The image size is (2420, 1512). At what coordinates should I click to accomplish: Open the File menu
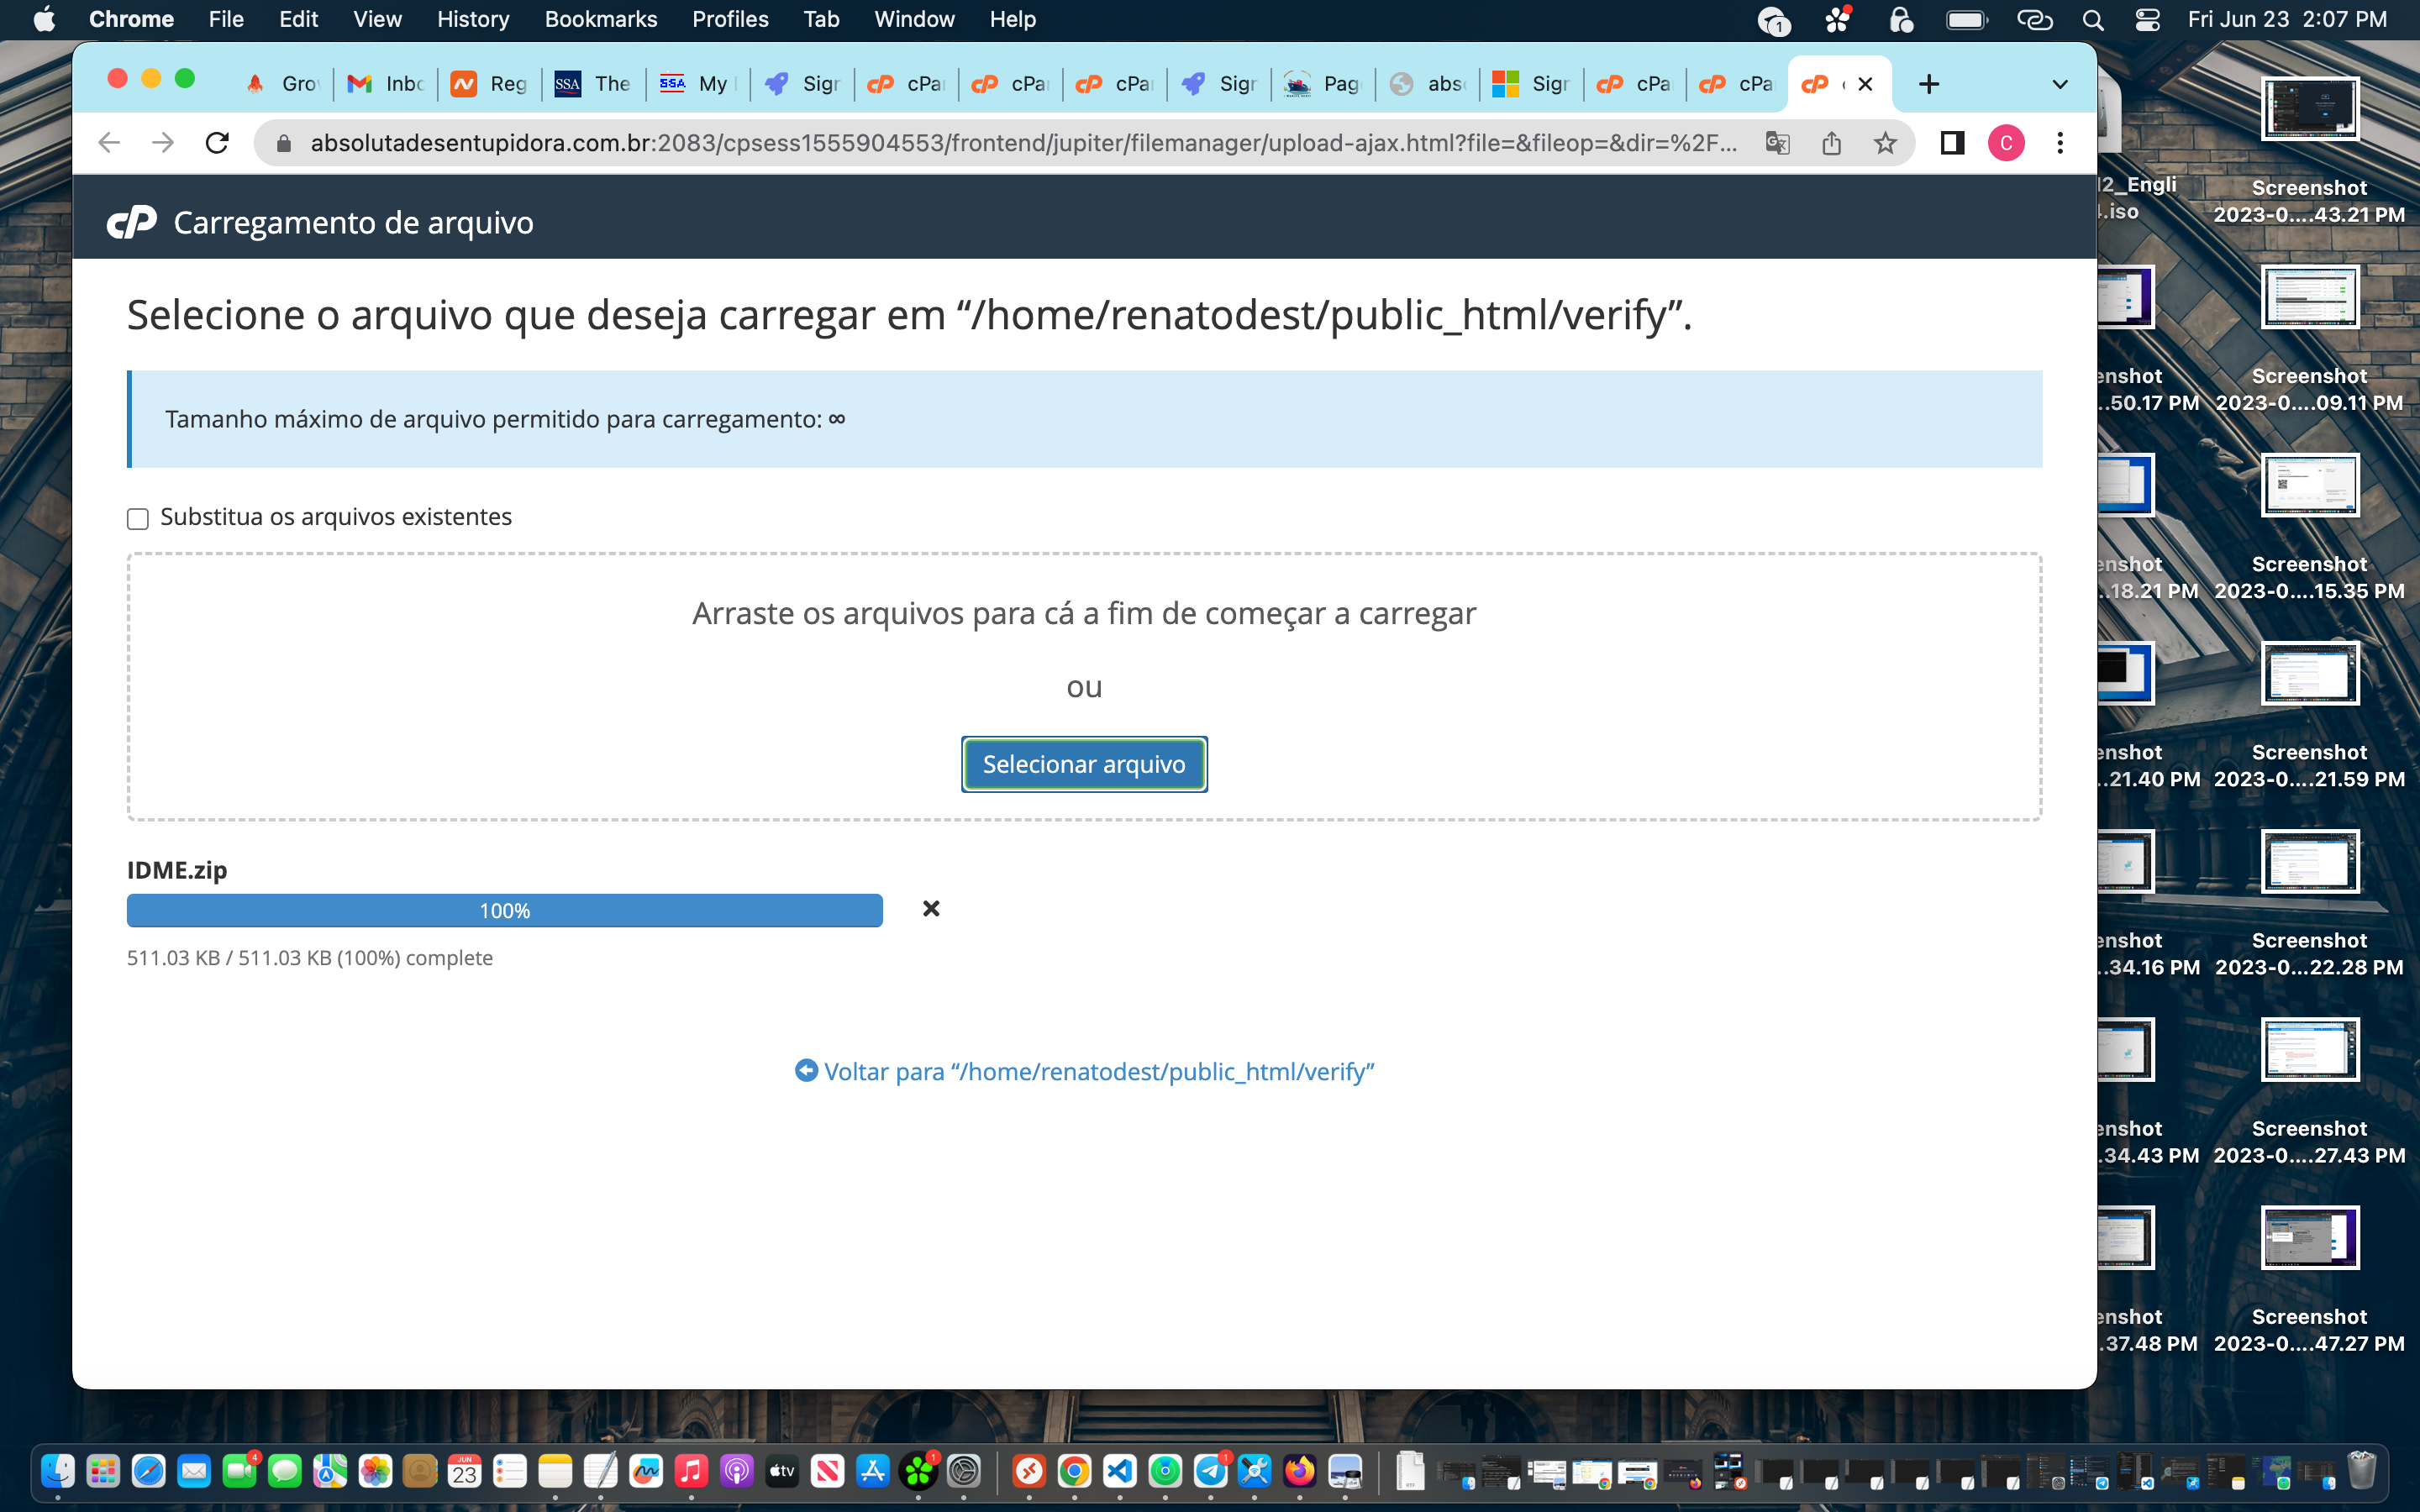[226, 19]
